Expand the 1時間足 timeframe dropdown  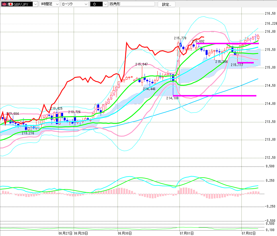[x=57, y=4]
